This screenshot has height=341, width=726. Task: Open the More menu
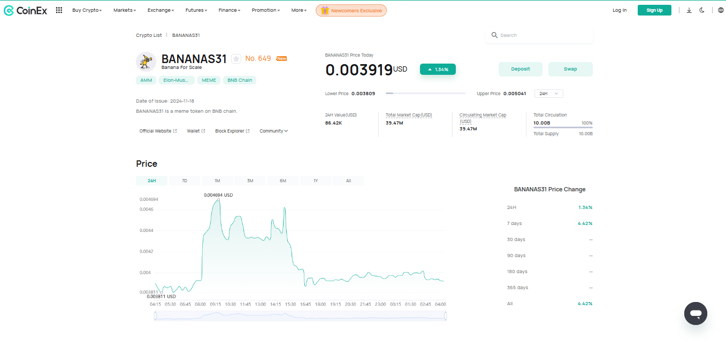point(299,10)
